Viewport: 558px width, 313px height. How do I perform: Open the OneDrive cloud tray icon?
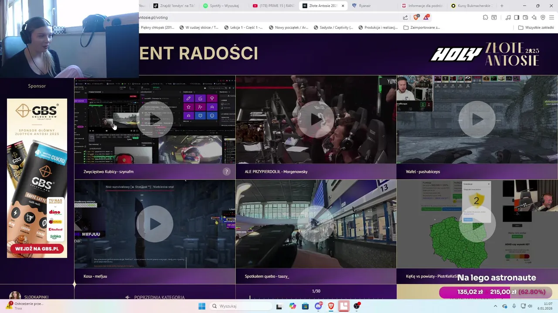point(505,306)
